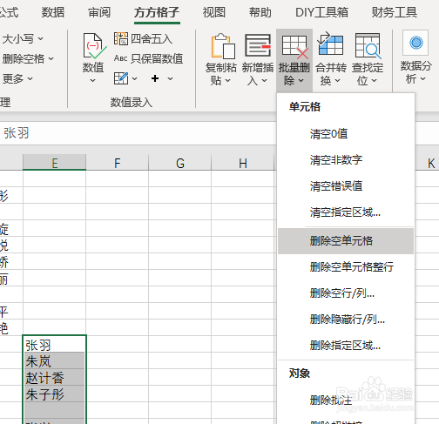Select 删除隐藏行/列... menu item

tap(346, 320)
